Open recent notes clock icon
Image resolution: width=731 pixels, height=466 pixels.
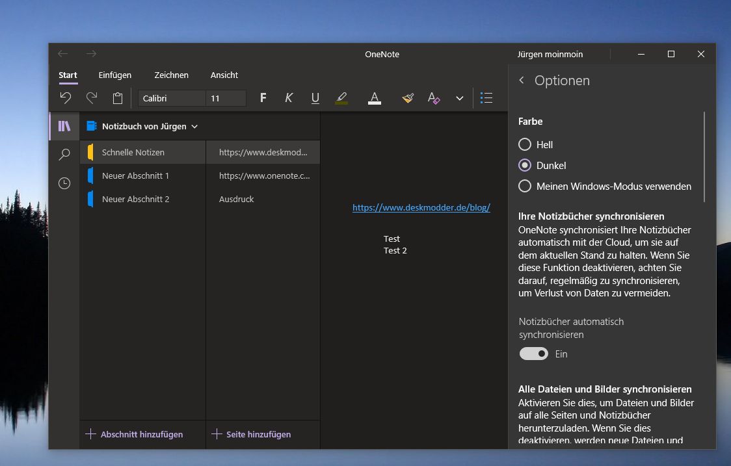[64, 183]
